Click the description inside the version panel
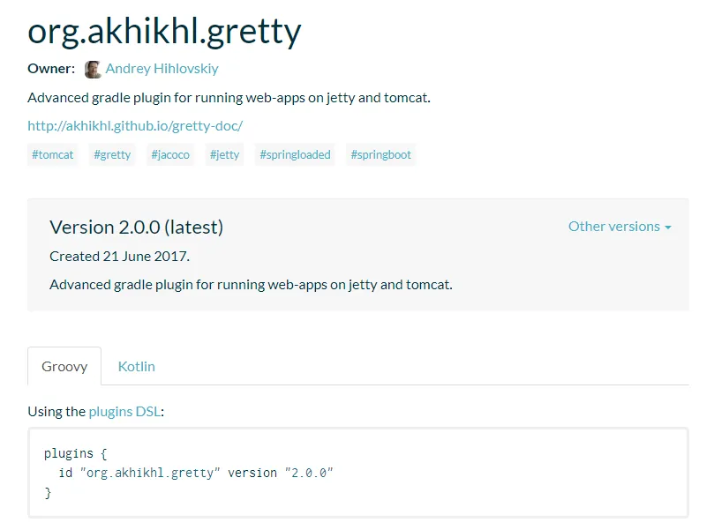The image size is (714, 530). [x=251, y=284]
